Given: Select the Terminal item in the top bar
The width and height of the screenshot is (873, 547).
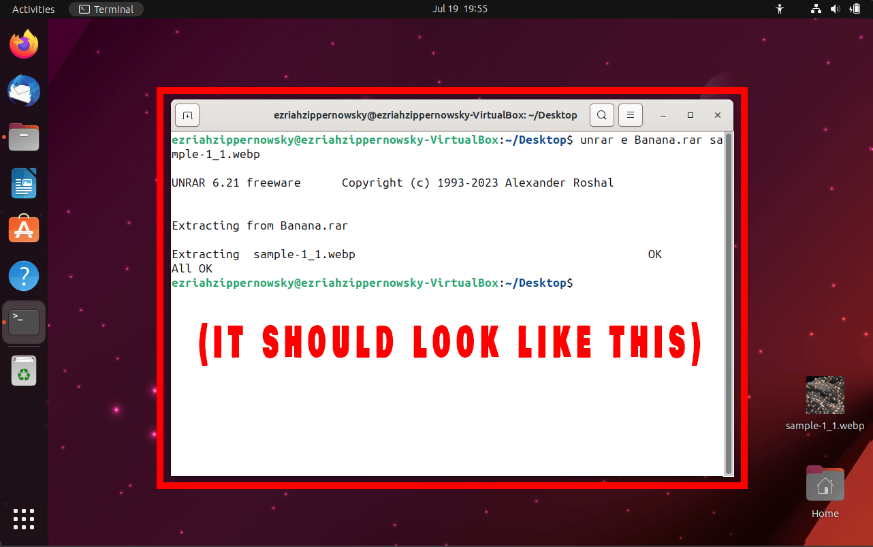Looking at the screenshot, I should pyautogui.click(x=106, y=9).
